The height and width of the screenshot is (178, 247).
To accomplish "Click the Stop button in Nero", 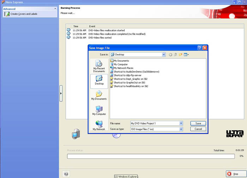I will click(236, 174).
